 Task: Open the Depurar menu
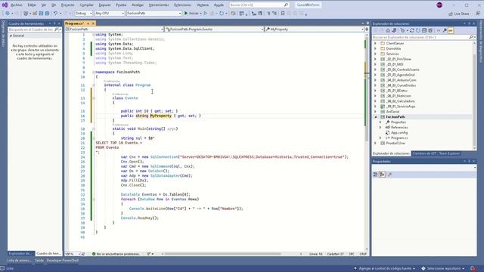pyautogui.click(x=104, y=5)
